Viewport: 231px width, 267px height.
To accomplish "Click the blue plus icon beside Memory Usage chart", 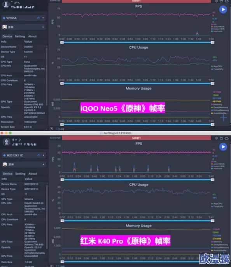I will (224, 118).
